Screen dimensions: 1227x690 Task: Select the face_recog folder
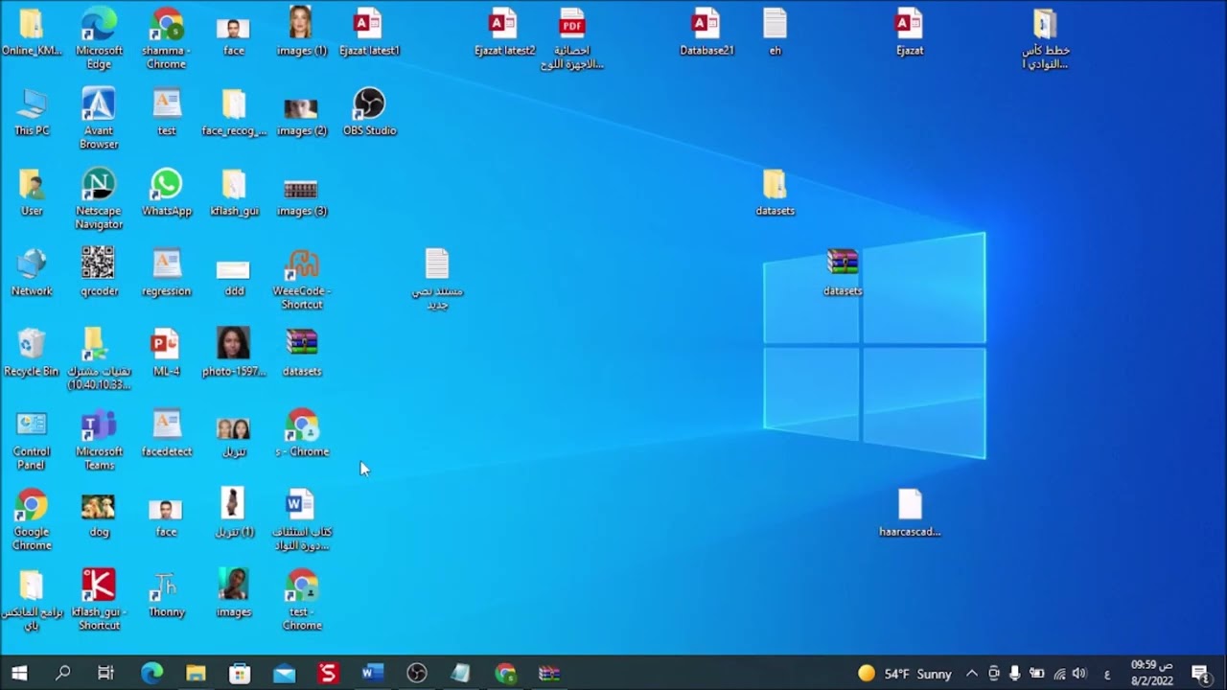234,112
